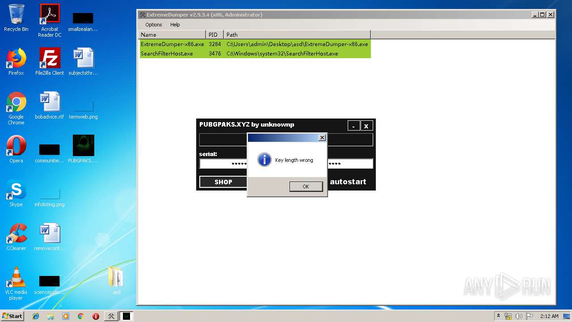Click PID 3476 cell
The image size is (572, 322).
point(214,54)
